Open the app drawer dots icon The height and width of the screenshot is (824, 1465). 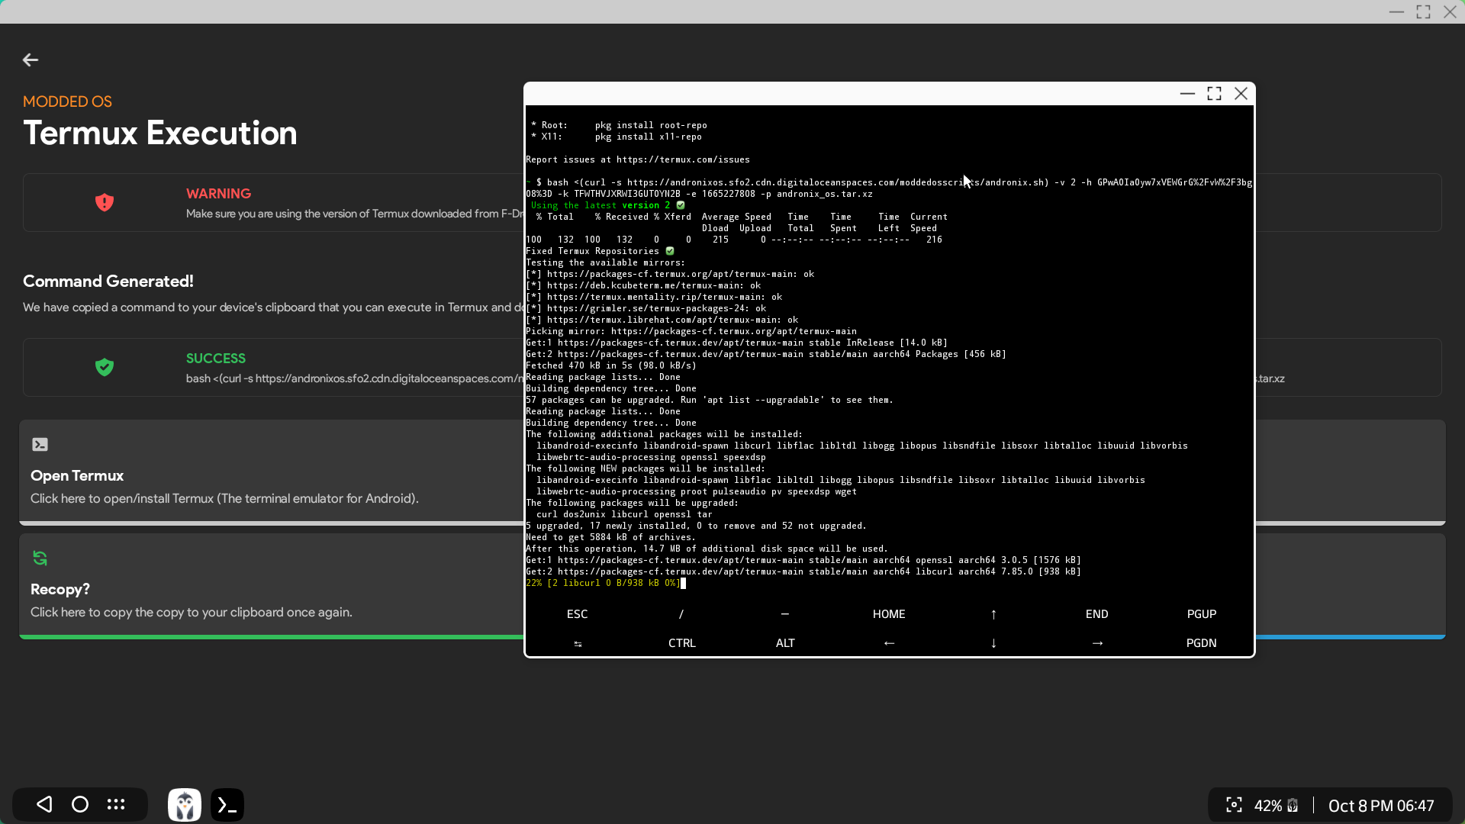(116, 804)
